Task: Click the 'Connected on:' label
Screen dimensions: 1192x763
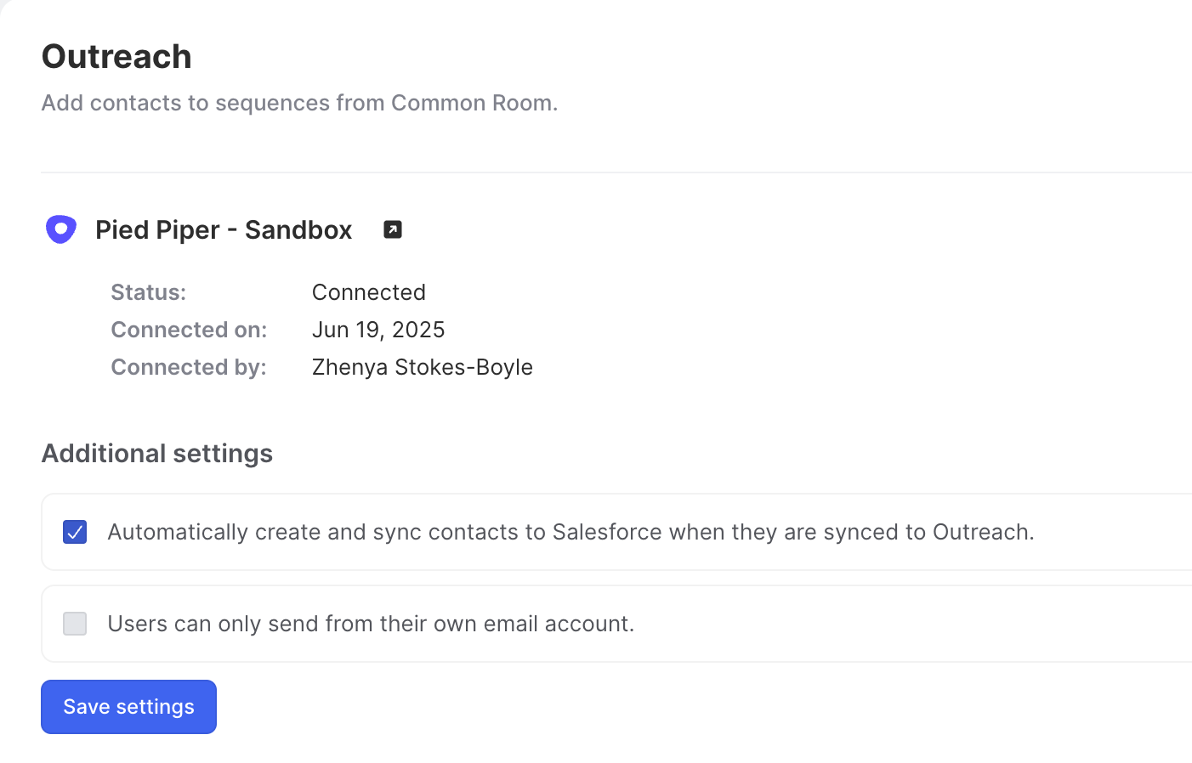Action: coord(189,330)
